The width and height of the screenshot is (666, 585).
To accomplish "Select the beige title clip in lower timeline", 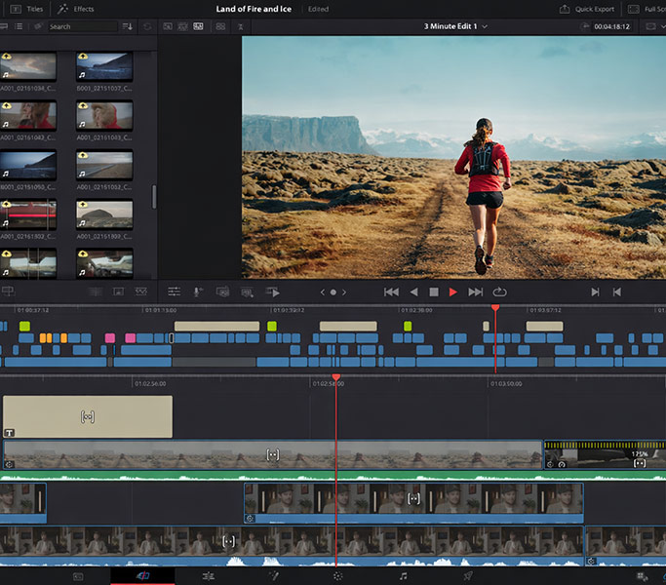I will pos(88,416).
